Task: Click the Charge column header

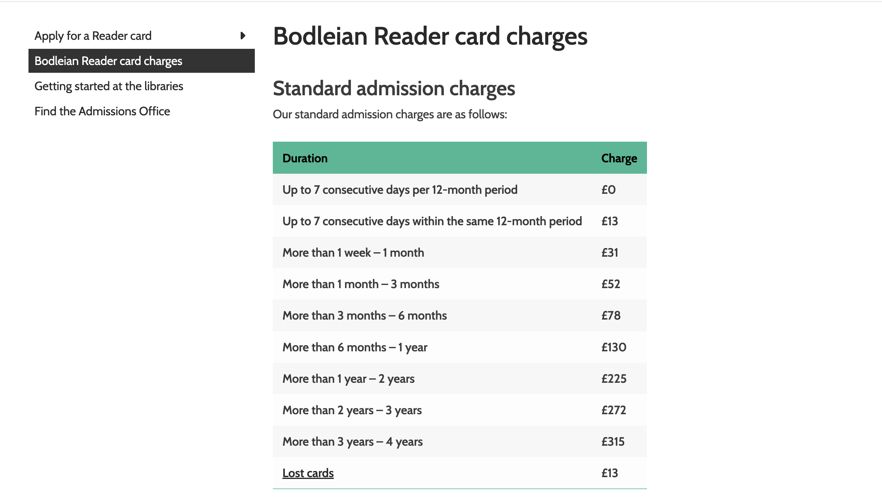Action: coord(619,158)
